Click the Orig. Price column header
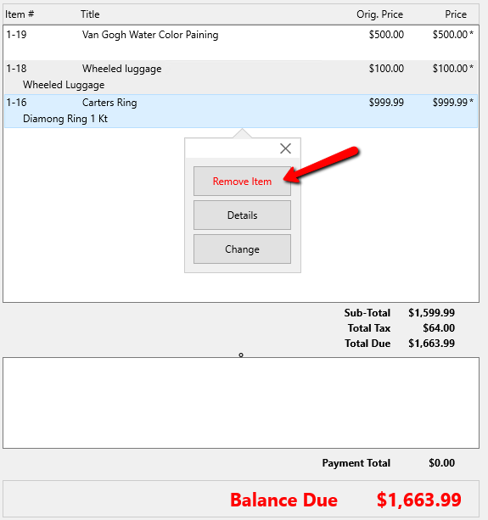This screenshot has height=520, width=488. tap(379, 14)
